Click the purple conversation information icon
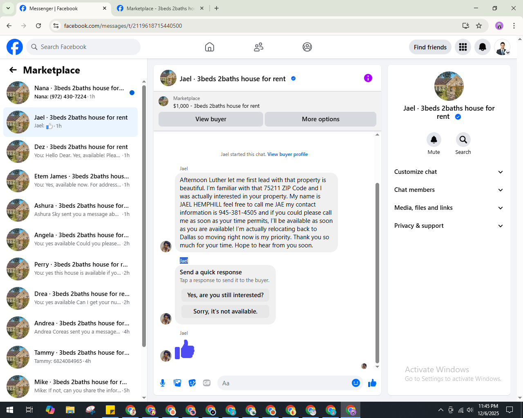Viewport: 523px width, 418px height. pos(368,78)
